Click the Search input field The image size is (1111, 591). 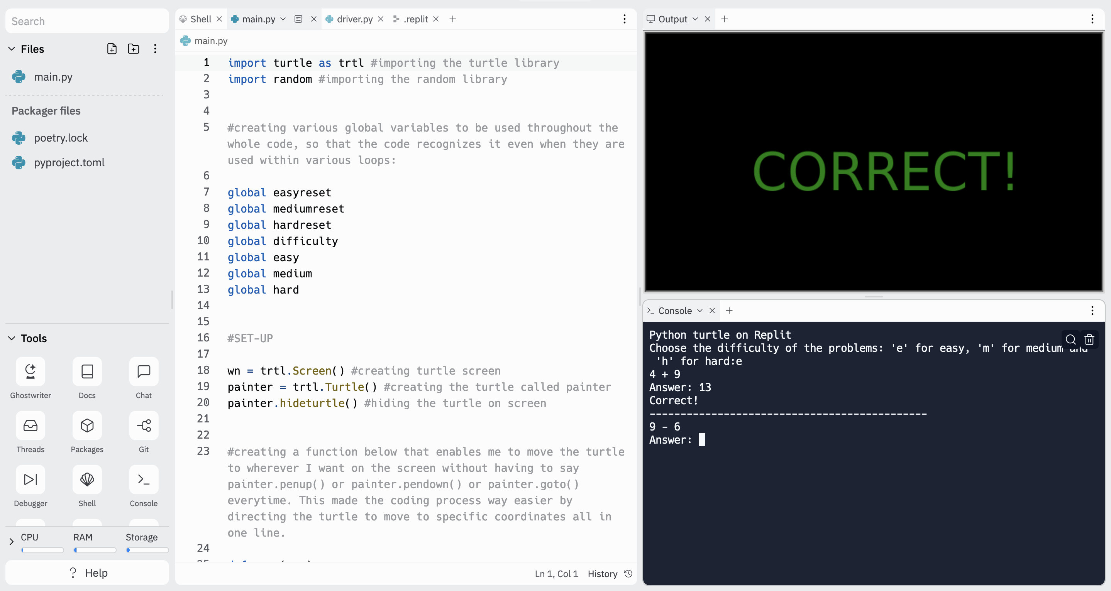click(x=87, y=21)
